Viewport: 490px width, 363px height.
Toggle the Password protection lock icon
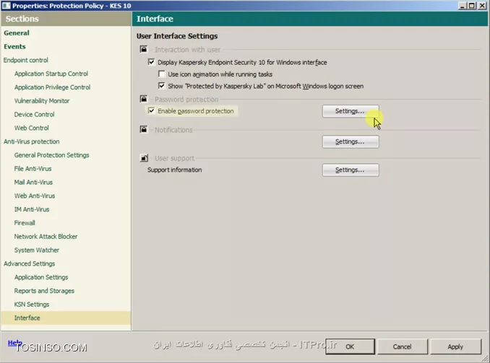point(143,99)
